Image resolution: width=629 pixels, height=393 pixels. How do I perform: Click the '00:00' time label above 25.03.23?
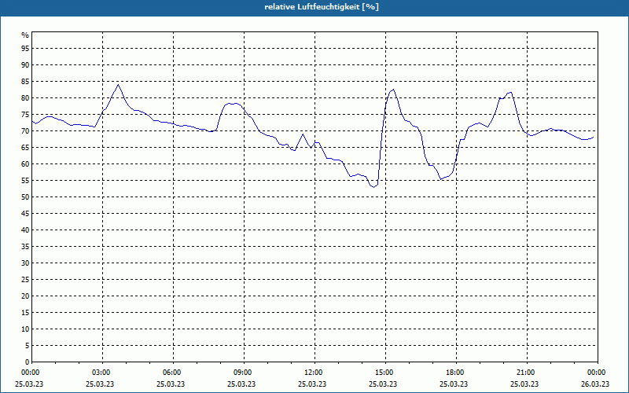point(30,373)
